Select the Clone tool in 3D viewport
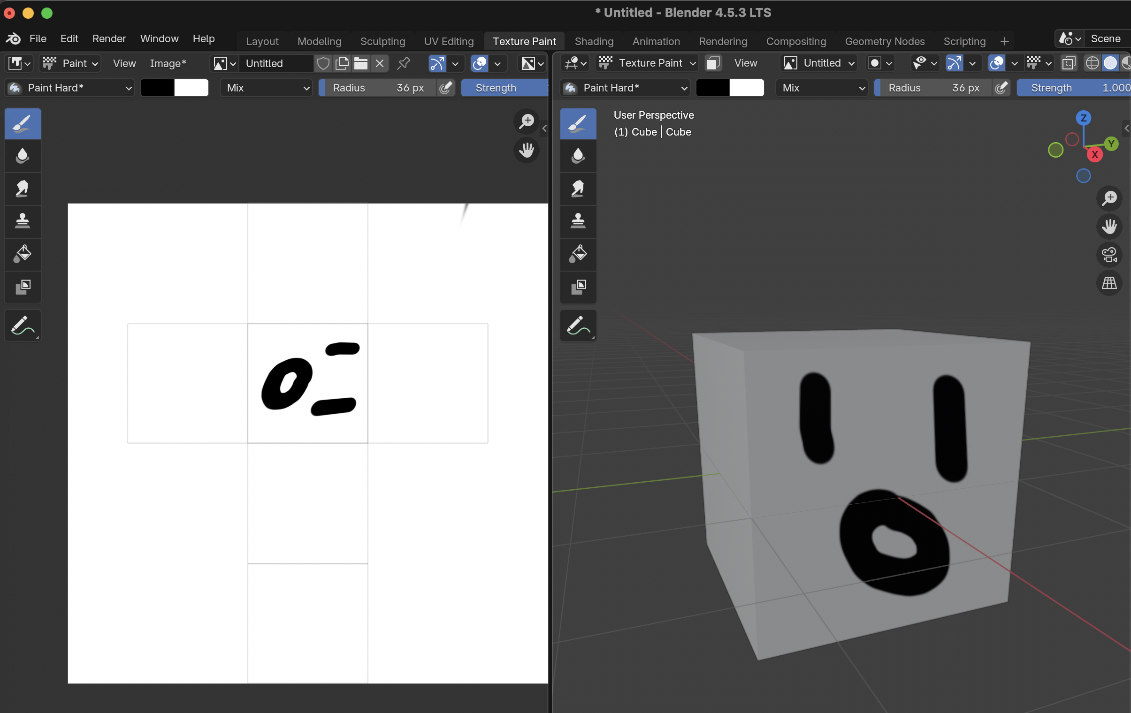The image size is (1131, 713). [578, 221]
